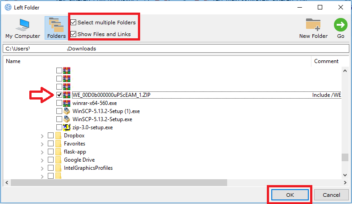Viewport: 352px width, 204px height.
Task: Expand the flask-app folder node
Action: coord(42,152)
